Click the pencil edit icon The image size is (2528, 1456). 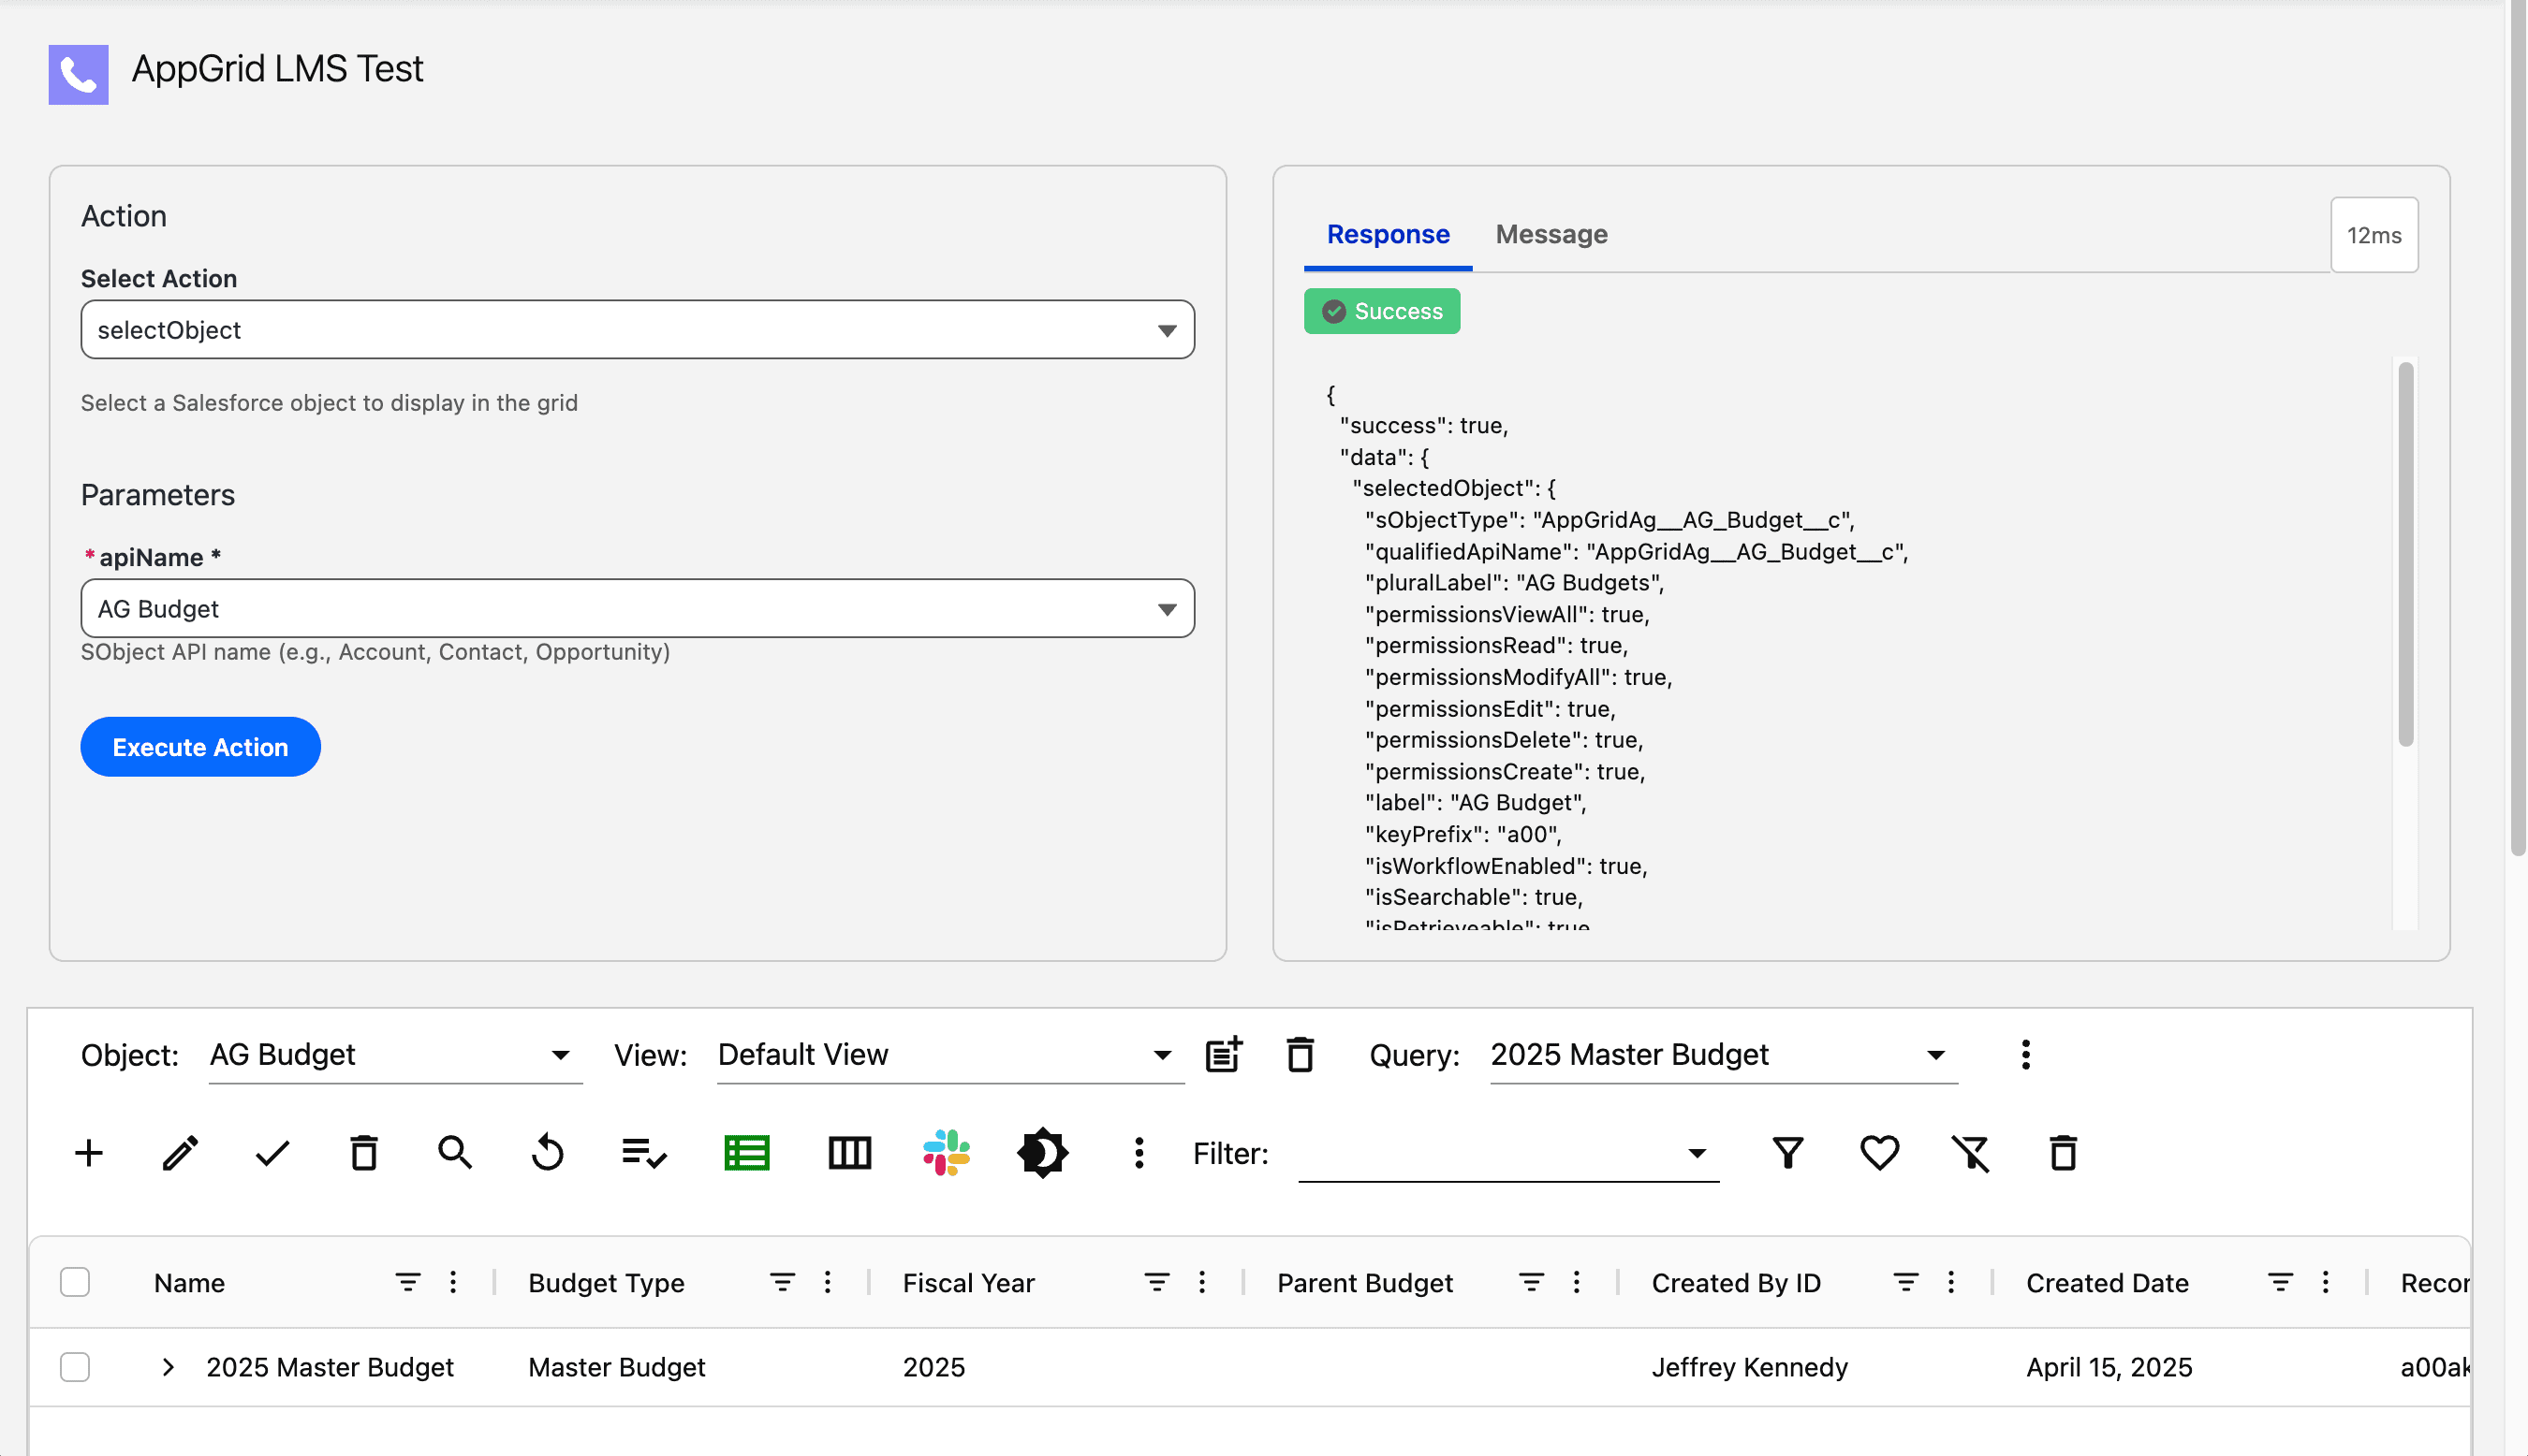[x=181, y=1153]
